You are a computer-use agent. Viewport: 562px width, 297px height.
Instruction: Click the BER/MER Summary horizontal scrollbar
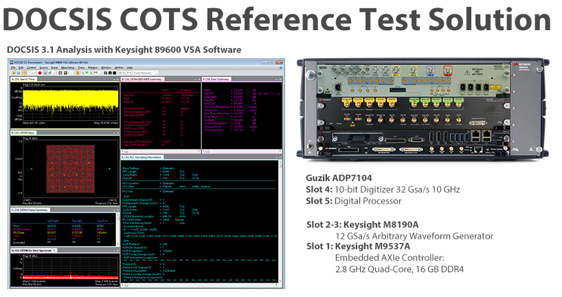(161, 152)
